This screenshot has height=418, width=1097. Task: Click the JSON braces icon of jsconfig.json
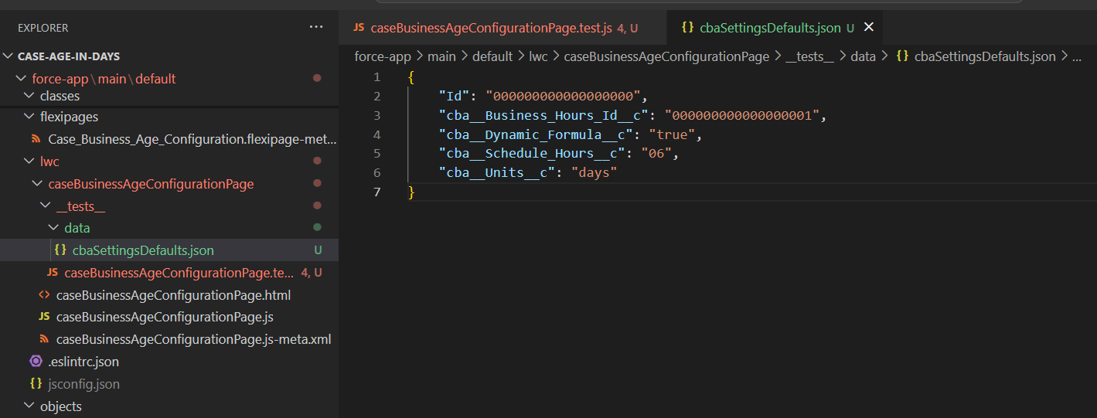click(36, 384)
